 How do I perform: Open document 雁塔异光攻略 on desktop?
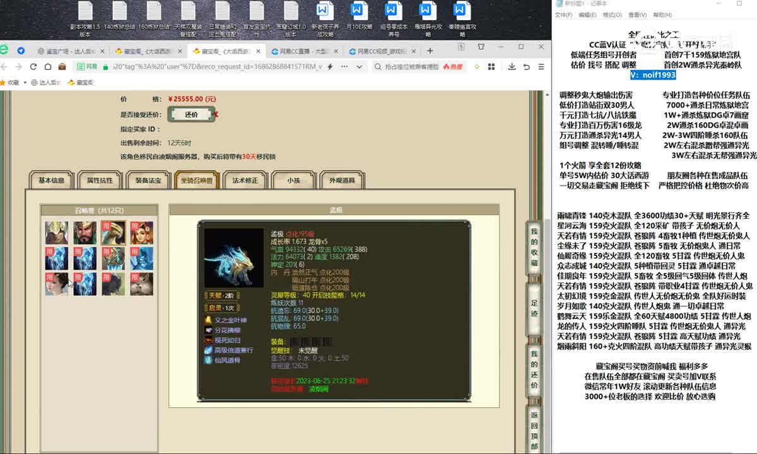coord(426,19)
